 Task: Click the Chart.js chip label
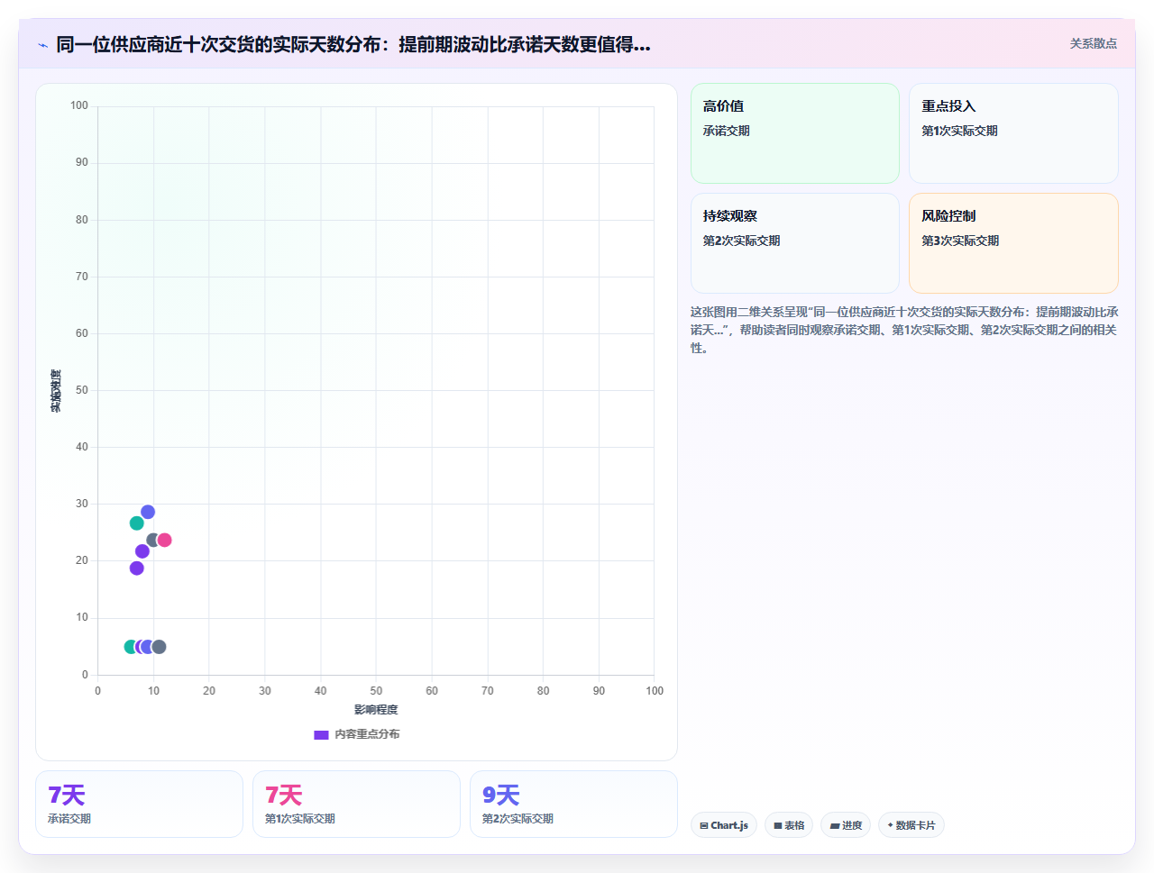tap(729, 825)
